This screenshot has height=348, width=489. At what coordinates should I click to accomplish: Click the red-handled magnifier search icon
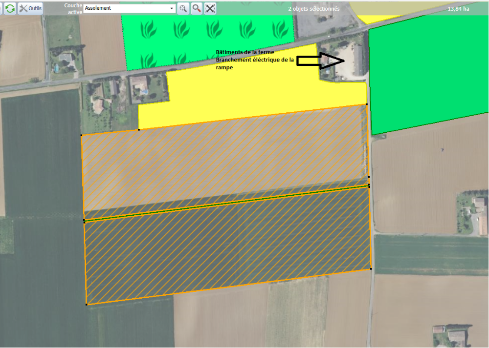(197, 8)
